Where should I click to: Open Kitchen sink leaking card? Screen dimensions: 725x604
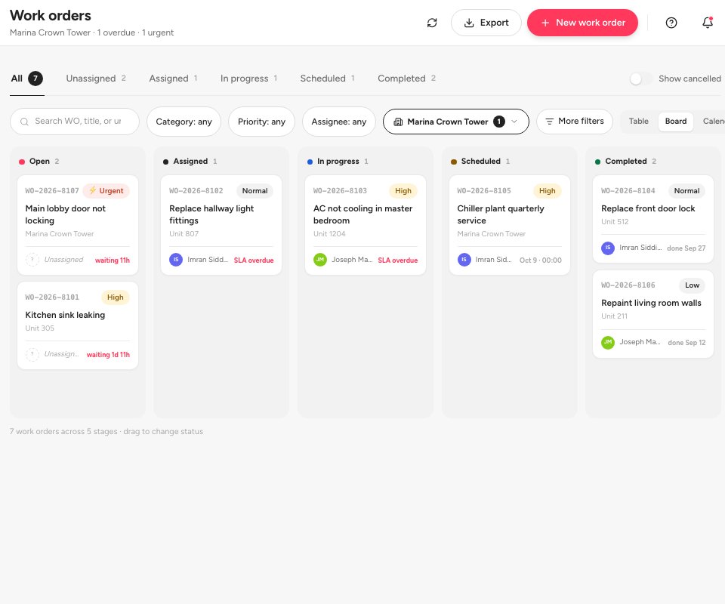78,325
